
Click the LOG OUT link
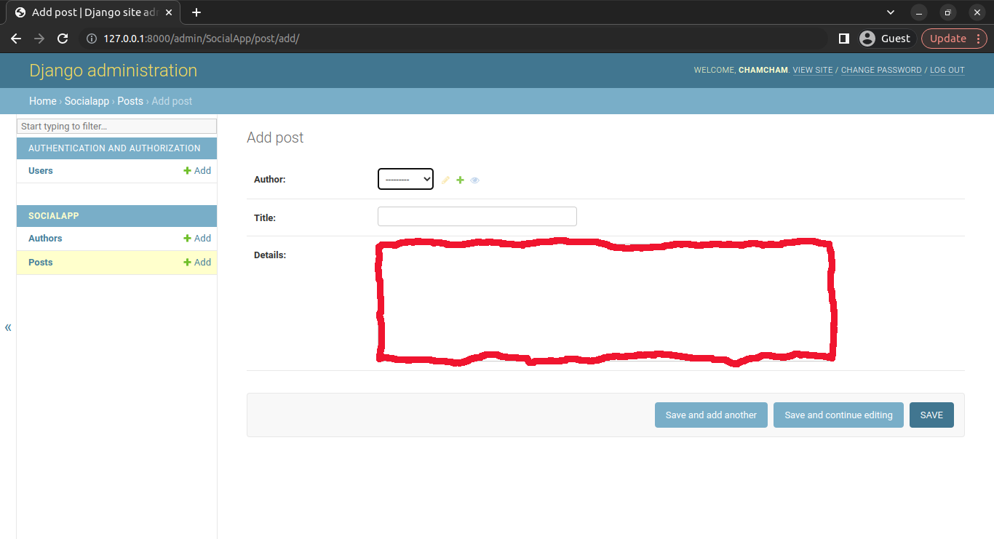tap(947, 71)
